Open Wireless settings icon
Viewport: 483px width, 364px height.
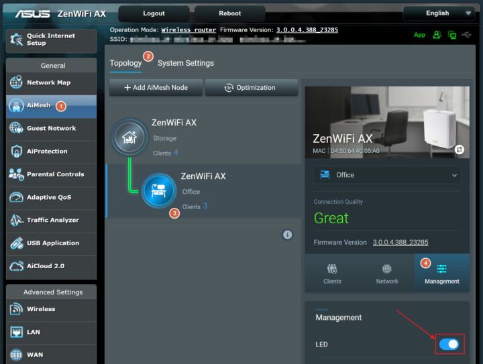[16, 309]
